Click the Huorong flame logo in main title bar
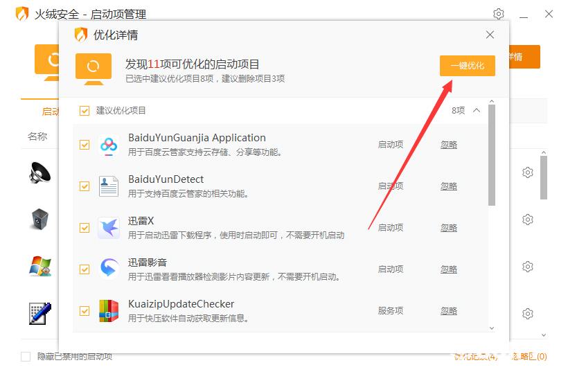 coord(22,14)
